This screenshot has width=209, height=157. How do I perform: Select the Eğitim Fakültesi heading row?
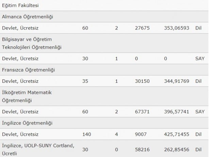coord(104,5)
